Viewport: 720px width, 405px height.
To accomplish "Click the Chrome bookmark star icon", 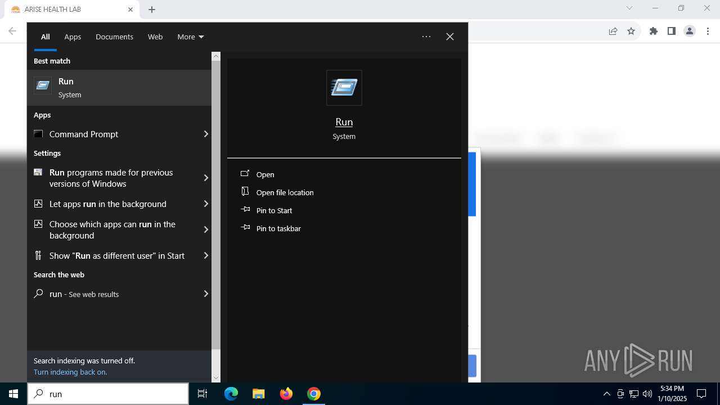I will point(631,31).
